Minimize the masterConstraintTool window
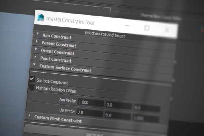This screenshot has height=136, width=204. [x=127, y=25]
